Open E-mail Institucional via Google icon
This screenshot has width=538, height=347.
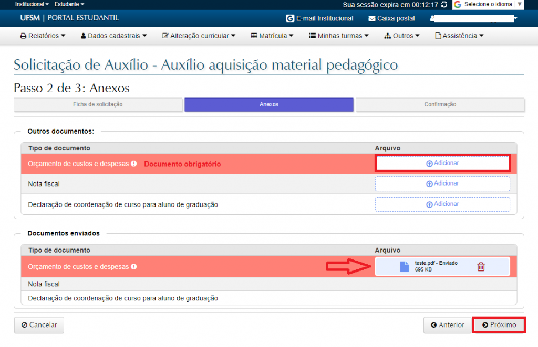tap(290, 18)
